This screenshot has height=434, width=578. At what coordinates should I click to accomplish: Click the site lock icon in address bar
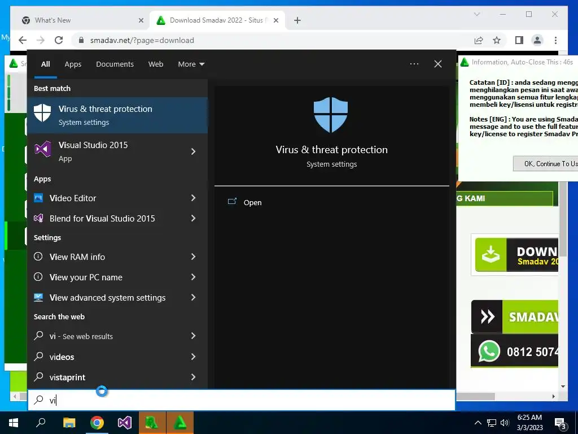(81, 41)
